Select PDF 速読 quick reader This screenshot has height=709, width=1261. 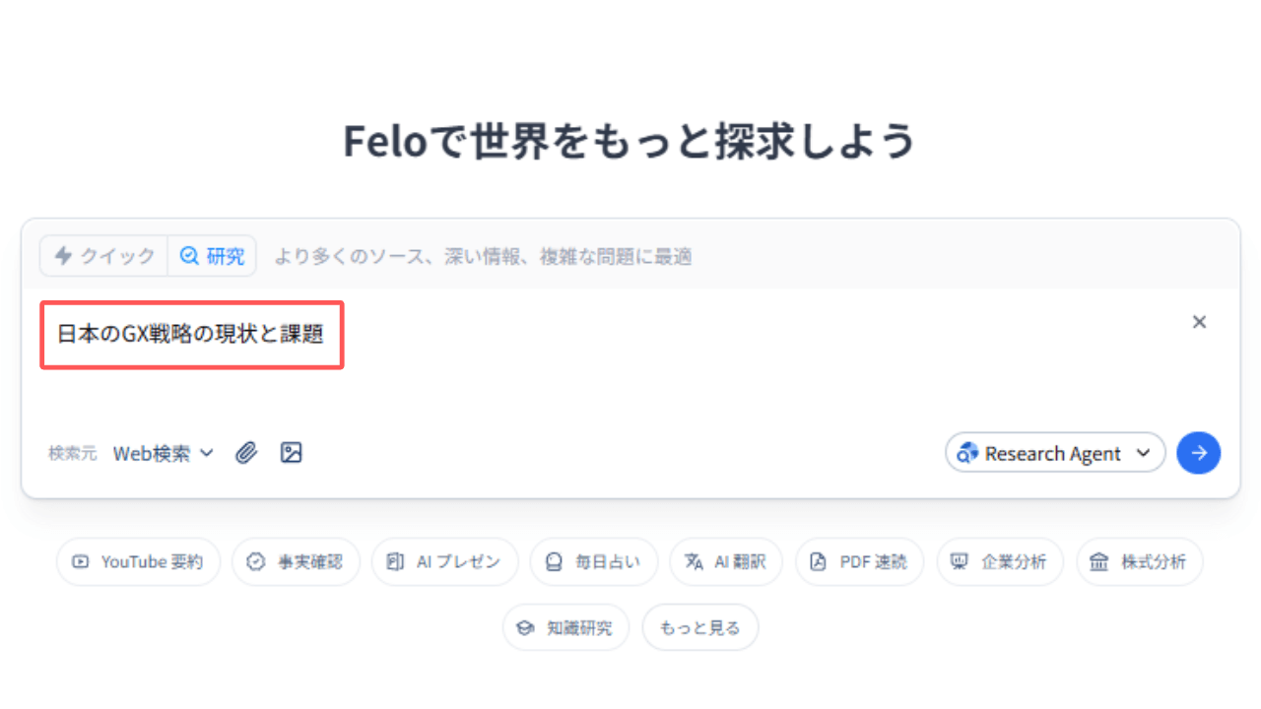point(859,562)
